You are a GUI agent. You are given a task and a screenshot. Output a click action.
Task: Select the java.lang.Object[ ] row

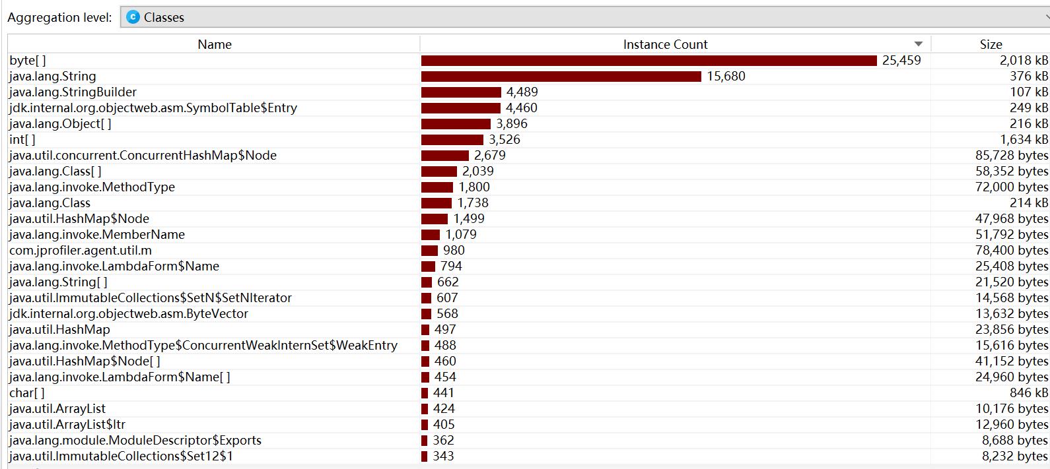(60, 123)
